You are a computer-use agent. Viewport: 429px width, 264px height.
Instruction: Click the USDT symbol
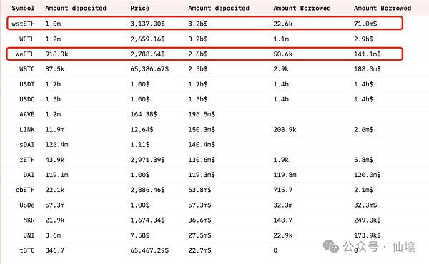click(x=27, y=84)
